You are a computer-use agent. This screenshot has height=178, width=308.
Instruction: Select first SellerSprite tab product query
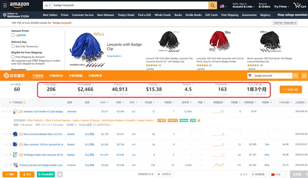click(38, 76)
